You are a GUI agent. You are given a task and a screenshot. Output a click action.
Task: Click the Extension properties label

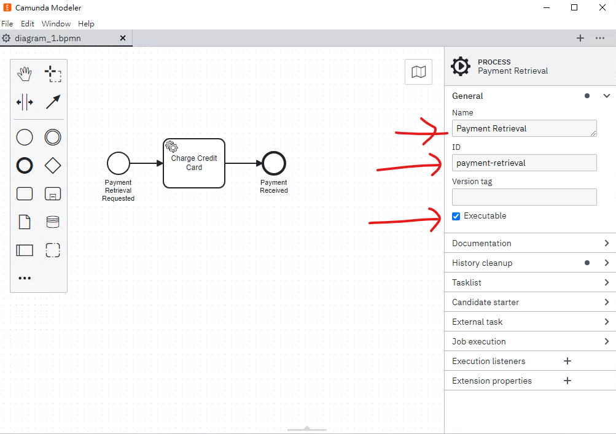tap(491, 381)
